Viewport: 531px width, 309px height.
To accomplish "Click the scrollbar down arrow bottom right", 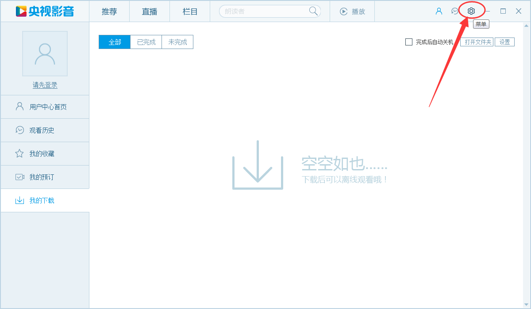I will coord(527,305).
